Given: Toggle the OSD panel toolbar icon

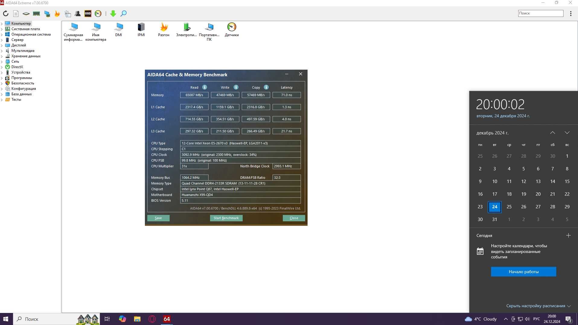Looking at the screenshot, I should coord(88,14).
